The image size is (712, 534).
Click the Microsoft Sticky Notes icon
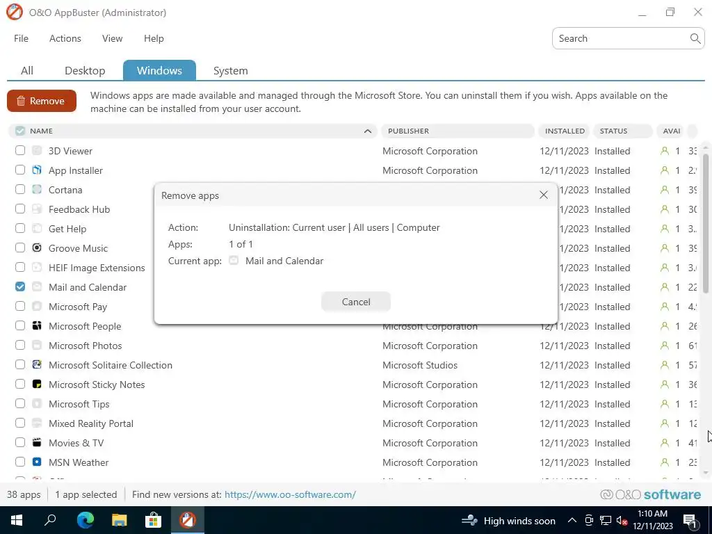[x=37, y=384]
